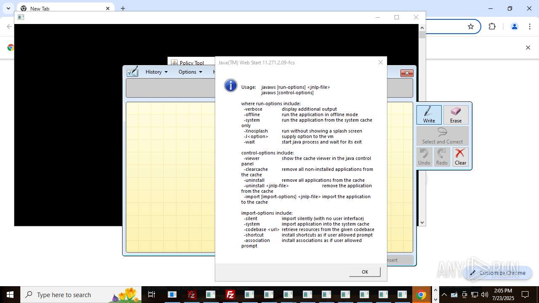Image resolution: width=539 pixels, height=303 pixels.
Task: Click the '-Xnosplash' option text
Action: point(256,131)
